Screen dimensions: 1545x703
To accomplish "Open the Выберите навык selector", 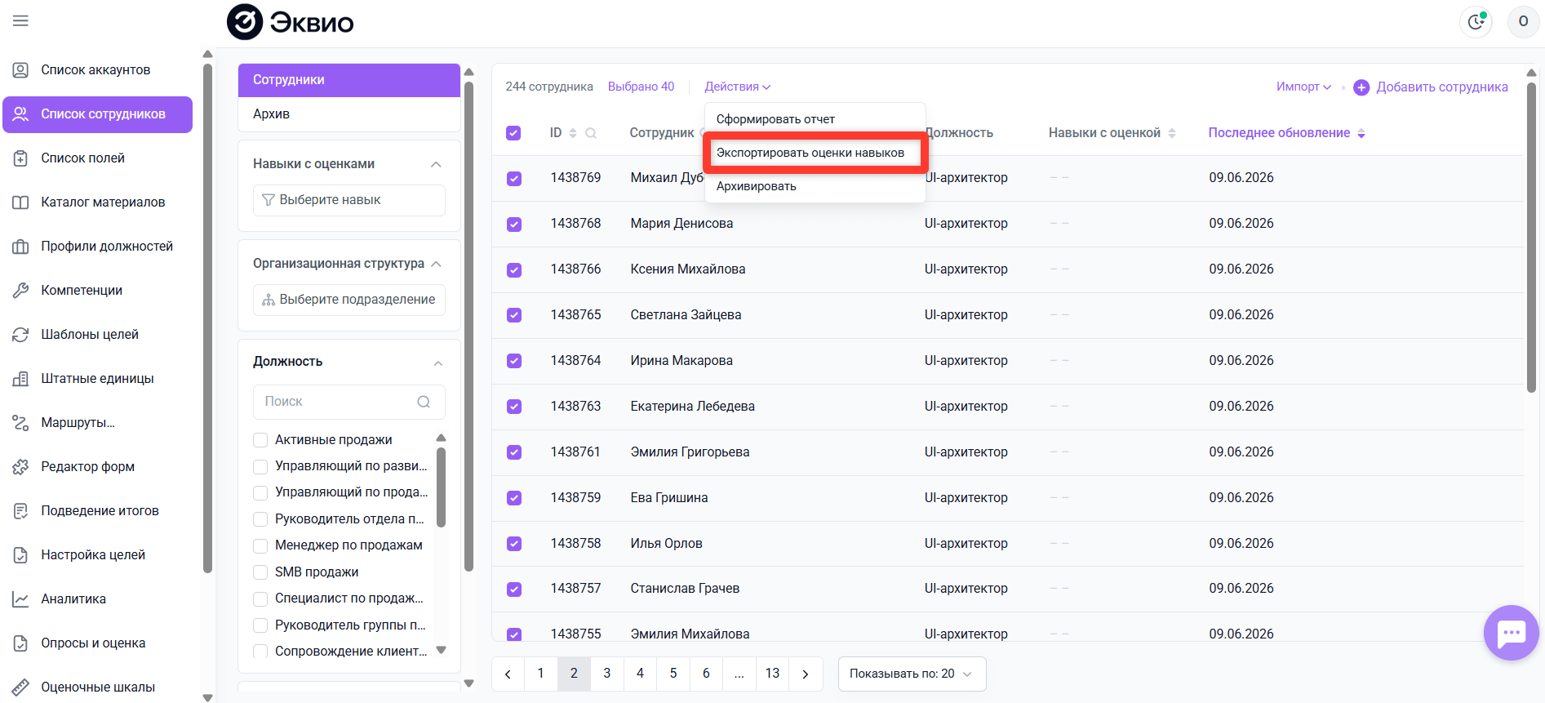I will tap(349, 200).
